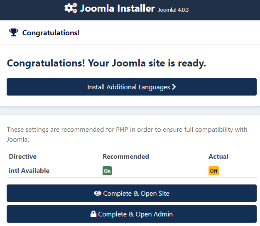Click the lock icon on Open Admin button

(93, 214)
